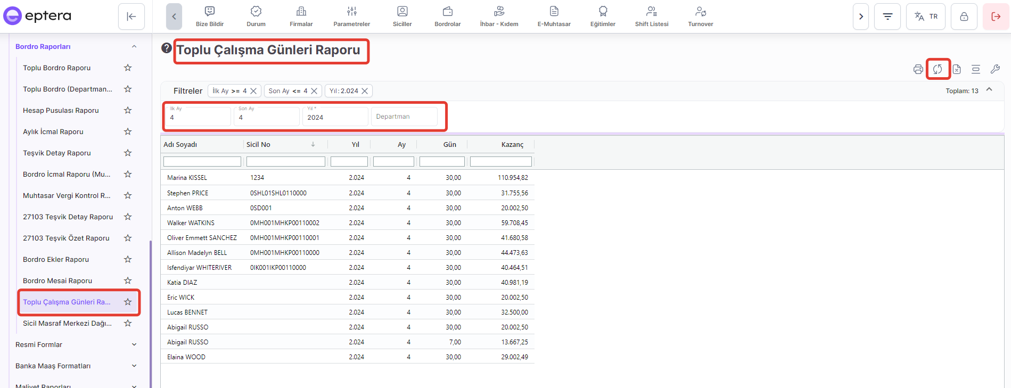Open the Bordrolar menu

click(x=447, y=16)
